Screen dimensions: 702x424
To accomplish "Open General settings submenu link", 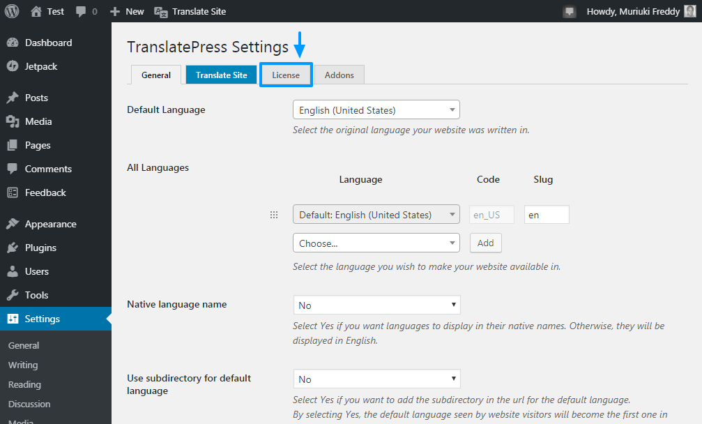I will pyautogui.click(x=24, y=346).
